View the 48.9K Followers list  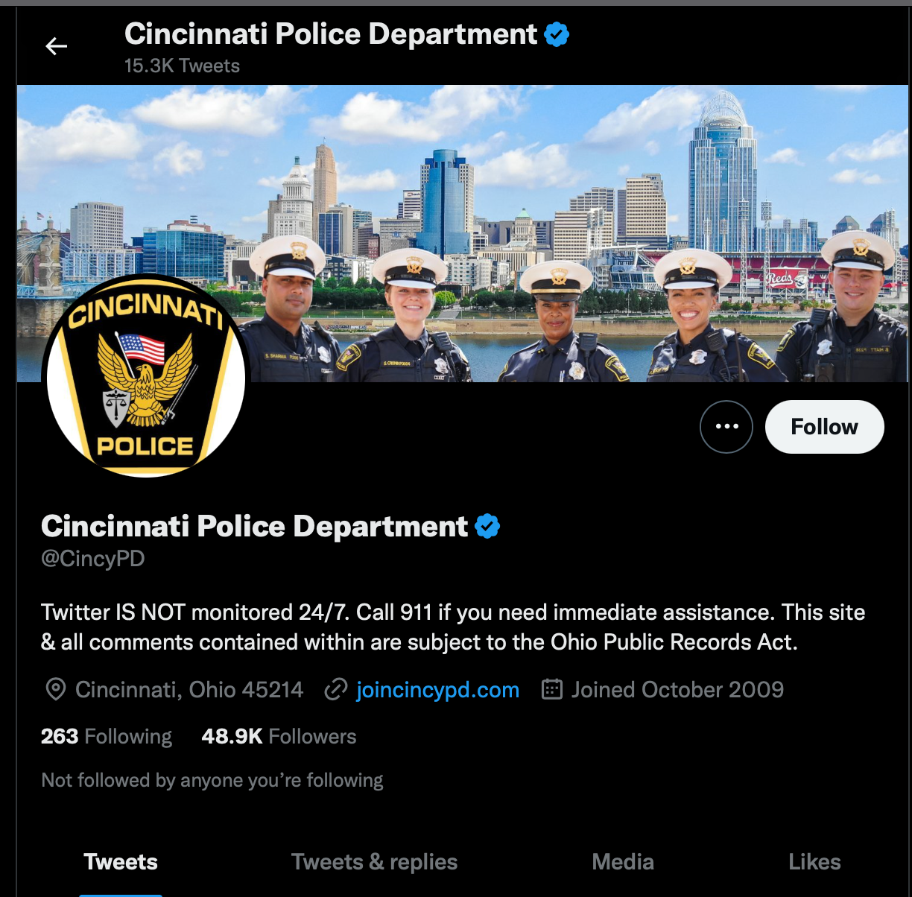click(x=279, y=736)
